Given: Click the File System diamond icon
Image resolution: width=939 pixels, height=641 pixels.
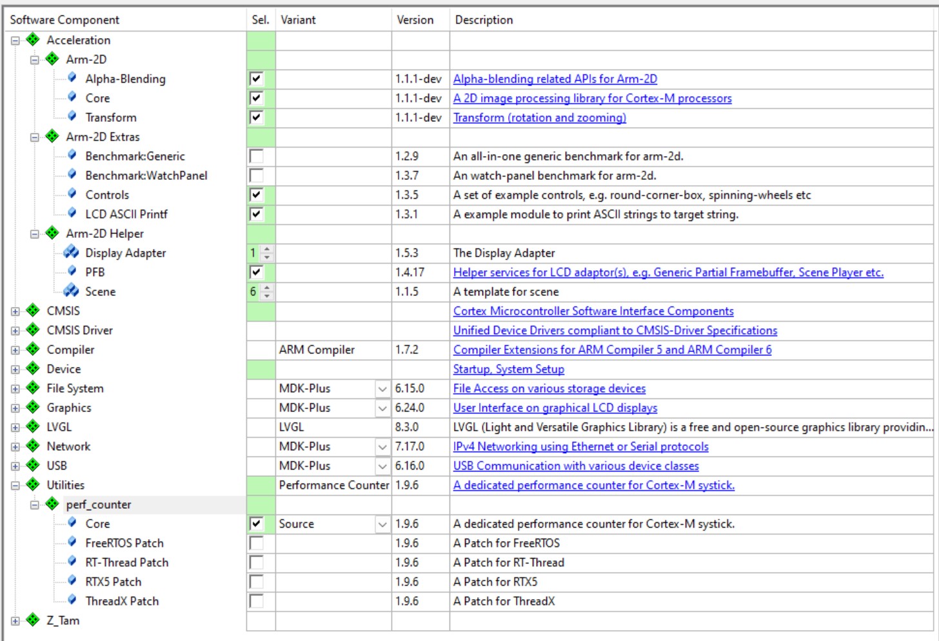Looking at the screenshot, I should tap(33, 388).
